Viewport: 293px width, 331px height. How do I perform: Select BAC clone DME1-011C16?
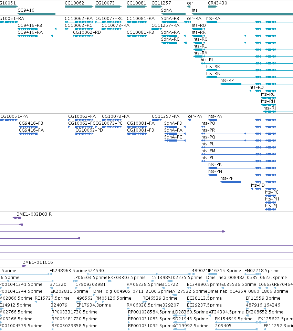pyautogui.click(x=38, y=262)
